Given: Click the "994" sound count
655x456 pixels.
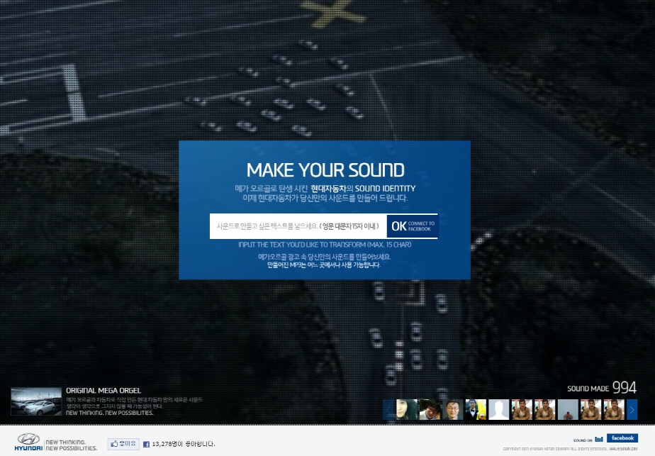Looking at the screenshot, I should coord(624,387).
